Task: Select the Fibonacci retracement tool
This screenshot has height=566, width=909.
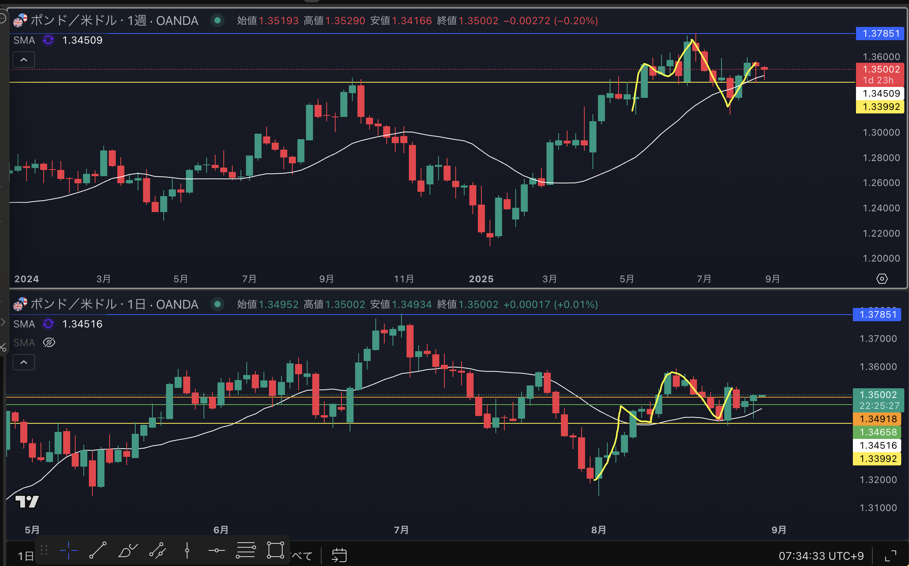Action: pyautogui.click(x=246, y=550)
